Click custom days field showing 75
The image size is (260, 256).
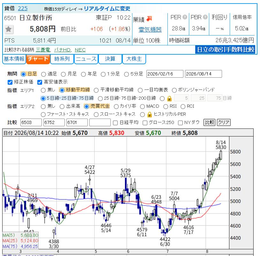pyautogui.click(x=215, y=98)
